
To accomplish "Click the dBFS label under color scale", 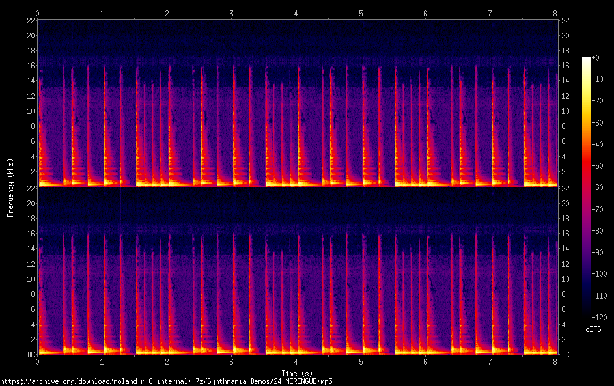I will [593, 329].
